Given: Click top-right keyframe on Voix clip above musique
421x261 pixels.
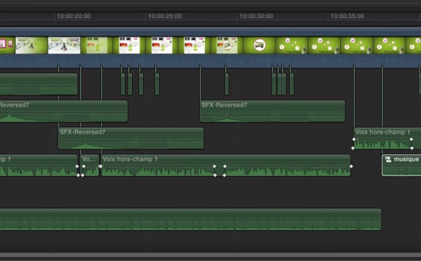Looking at the screenshot, I should [411, 139].
